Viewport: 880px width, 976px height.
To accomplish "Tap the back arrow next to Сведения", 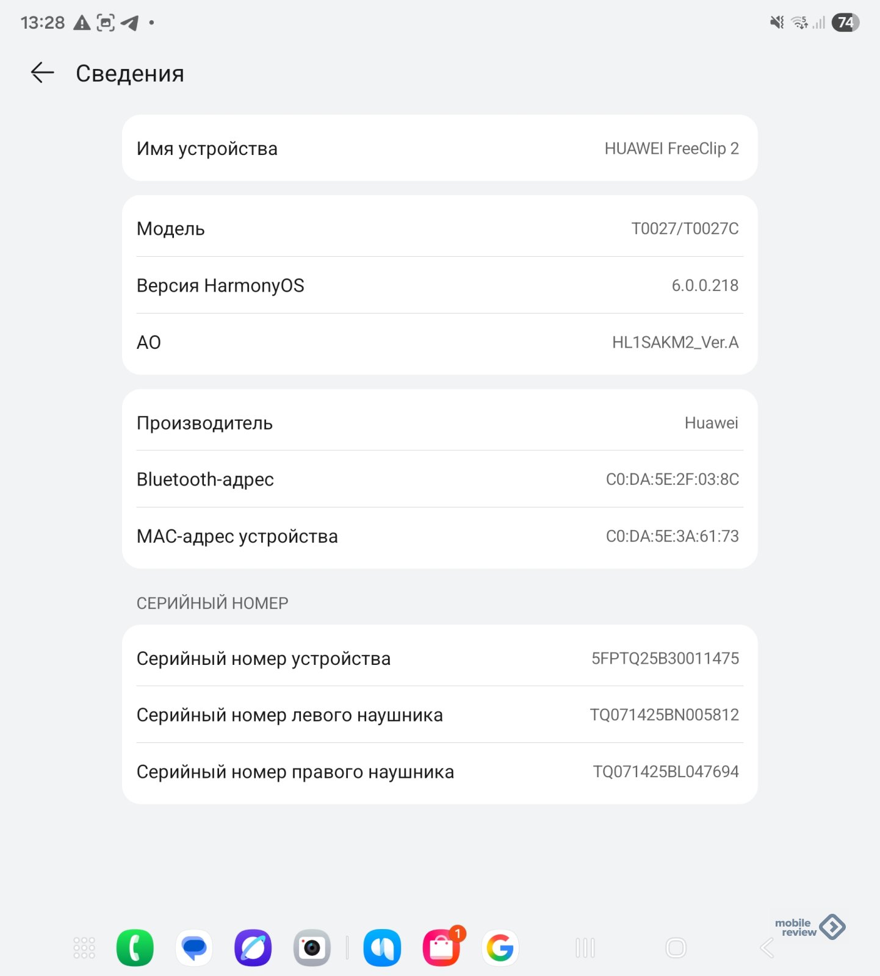I will 42,73.
